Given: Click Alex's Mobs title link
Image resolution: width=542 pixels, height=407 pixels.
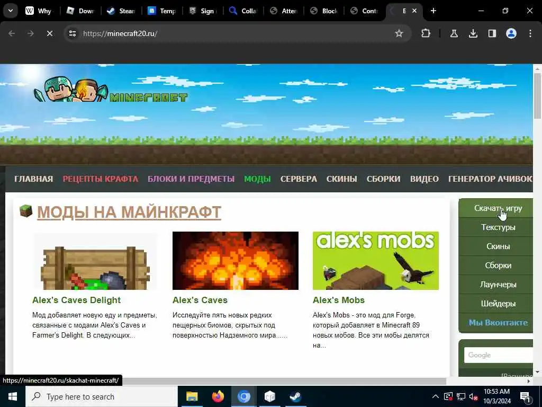Looking at the screenshot, I should click(x=339, y=300).
